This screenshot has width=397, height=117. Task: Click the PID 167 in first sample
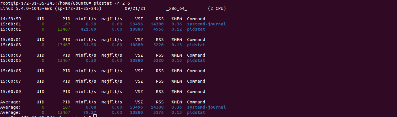[66, 24]
